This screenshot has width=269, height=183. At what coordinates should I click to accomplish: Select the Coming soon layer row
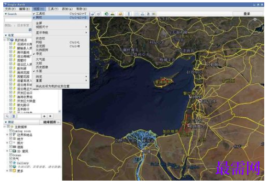22,131
